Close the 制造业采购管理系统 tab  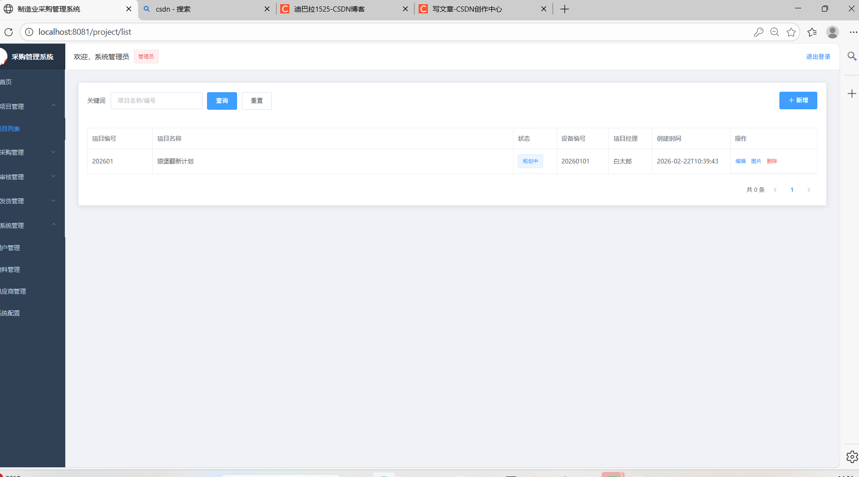pos(129,9)
